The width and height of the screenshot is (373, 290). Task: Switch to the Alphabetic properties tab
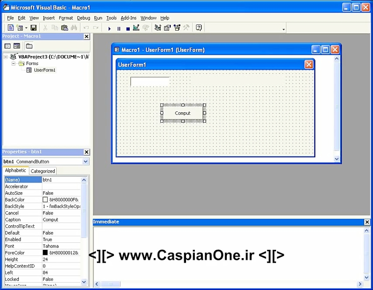point(15,170)
